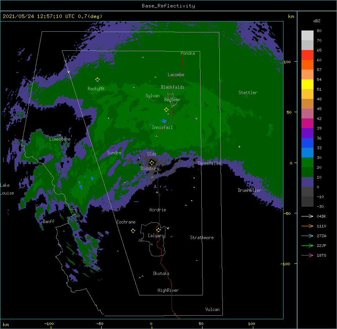Click yellow diamond marker below Cochrane
The width and height of the screenshot is (337, 329).
(133, 231)
